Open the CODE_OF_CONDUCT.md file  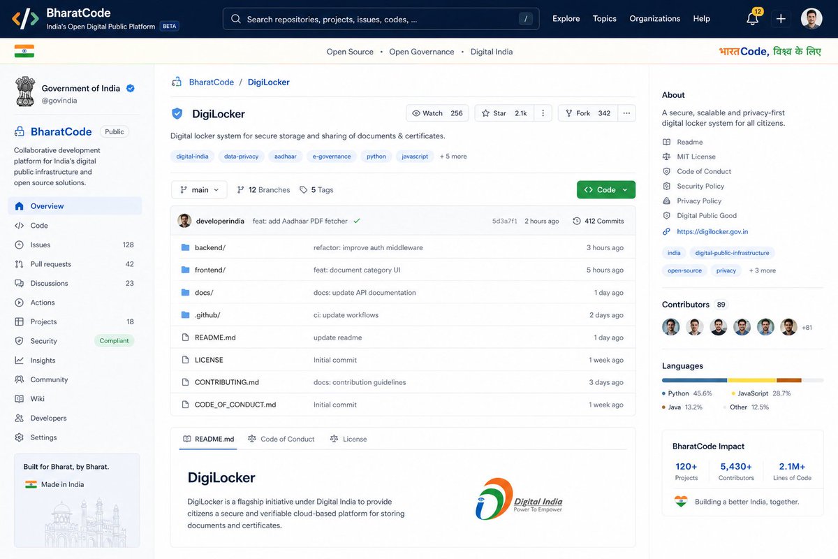coord(235,405)
